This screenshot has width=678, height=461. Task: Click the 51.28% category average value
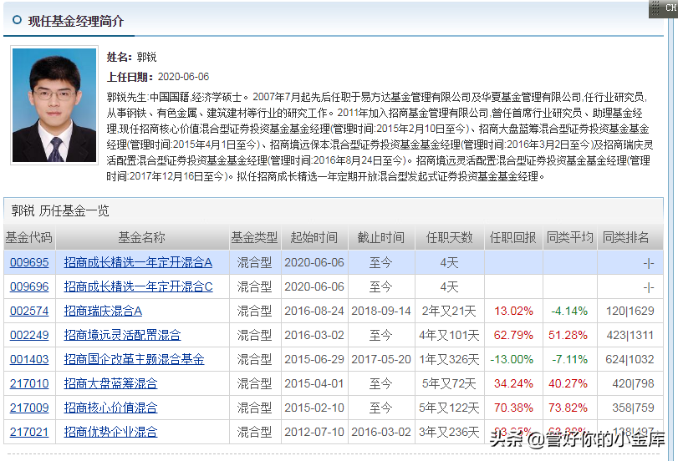point(568,335)
